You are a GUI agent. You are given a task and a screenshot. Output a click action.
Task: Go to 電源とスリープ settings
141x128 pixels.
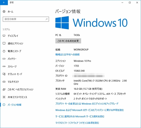(14, 51)
